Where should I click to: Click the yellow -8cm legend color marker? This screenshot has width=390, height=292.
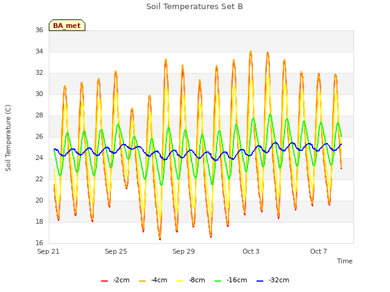tap(180, 281)
